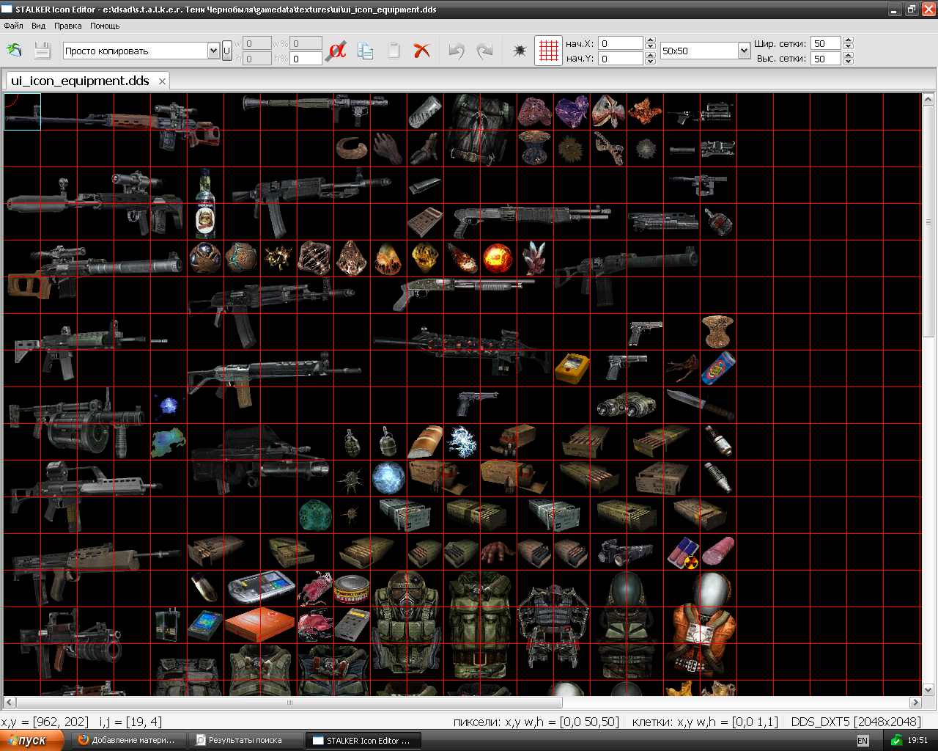The height and width of the screenshot is (751, 938).
Task: Decrease Выс. сетки with its down spinner
Action: point(848,62)
